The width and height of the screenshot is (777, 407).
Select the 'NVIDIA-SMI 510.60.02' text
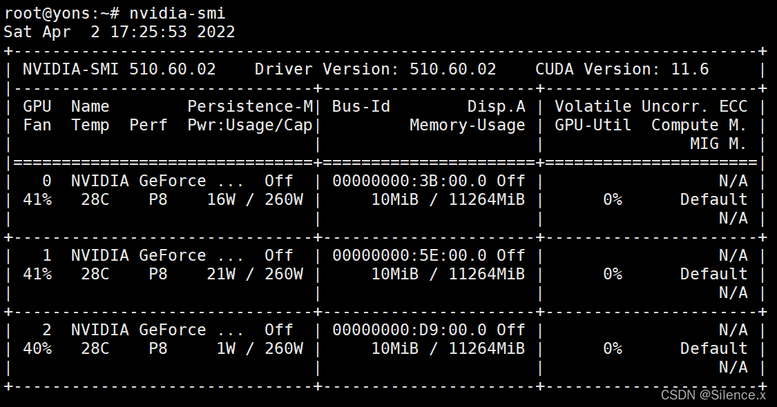pos(119,69)
